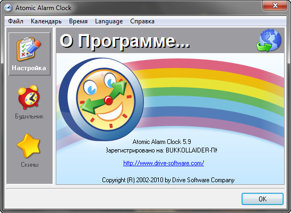
Task: Click the Будильник label in sidebar
Action: [29, 116]
